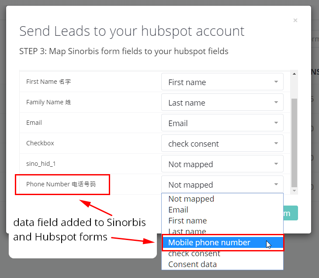Image resolution: width=319 pixels, height=278 pixels.
Task: Choose First name in the open option list
Action: click(x=187, y=221)
